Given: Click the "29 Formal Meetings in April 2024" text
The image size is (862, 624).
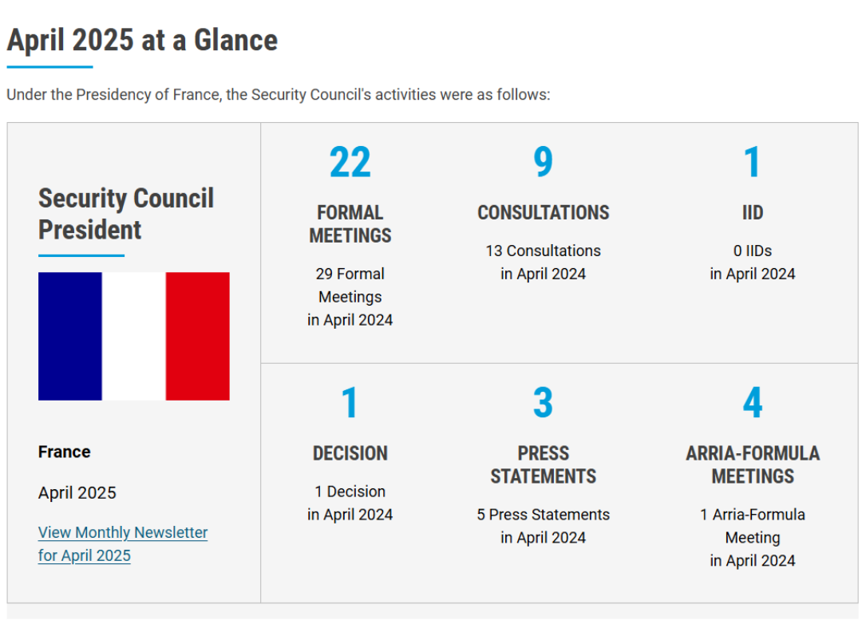Looking at the screenshot, I should coord(350,297).
